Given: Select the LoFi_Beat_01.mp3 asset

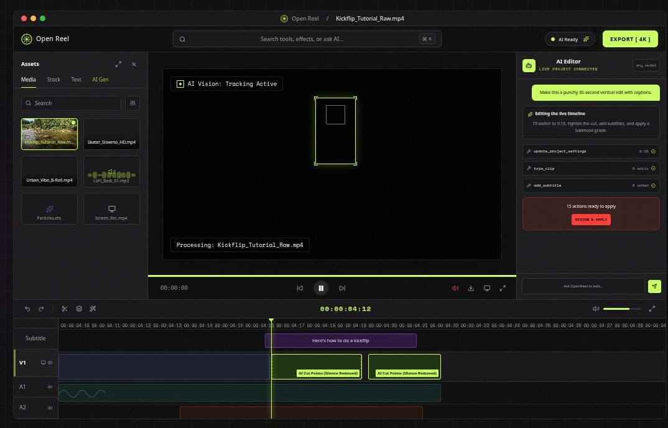Looking at the screenshot, I should pyautogui.click(x=111, y=171).
